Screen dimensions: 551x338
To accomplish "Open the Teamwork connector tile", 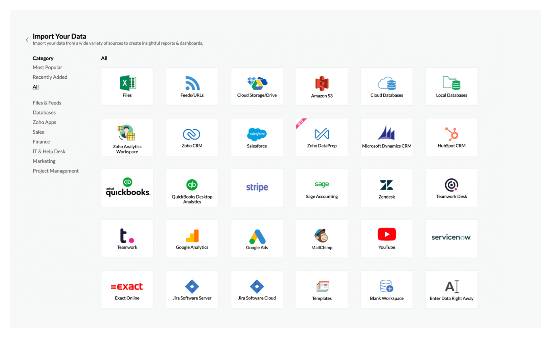I will (x=127, y=239).
